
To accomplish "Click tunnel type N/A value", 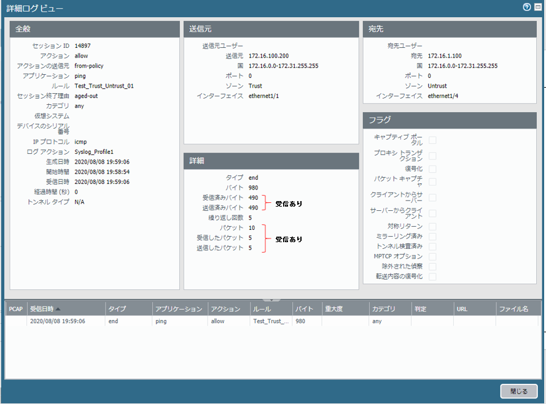I will pyautogui.click(x=79, y=202).
